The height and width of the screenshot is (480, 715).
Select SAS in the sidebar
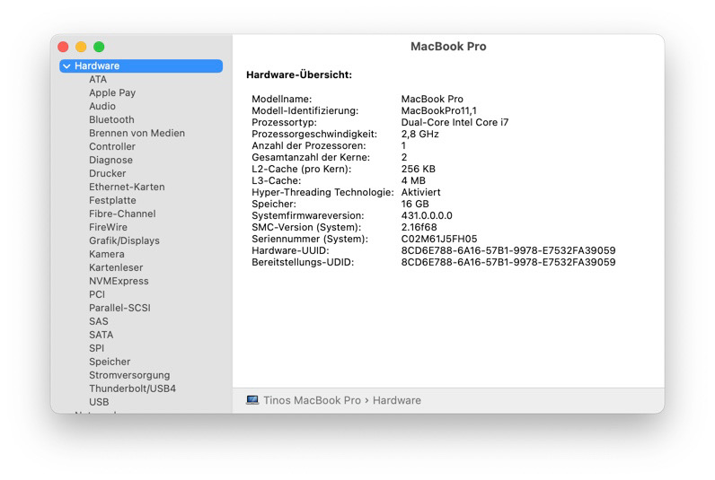(x=99, y=321)
